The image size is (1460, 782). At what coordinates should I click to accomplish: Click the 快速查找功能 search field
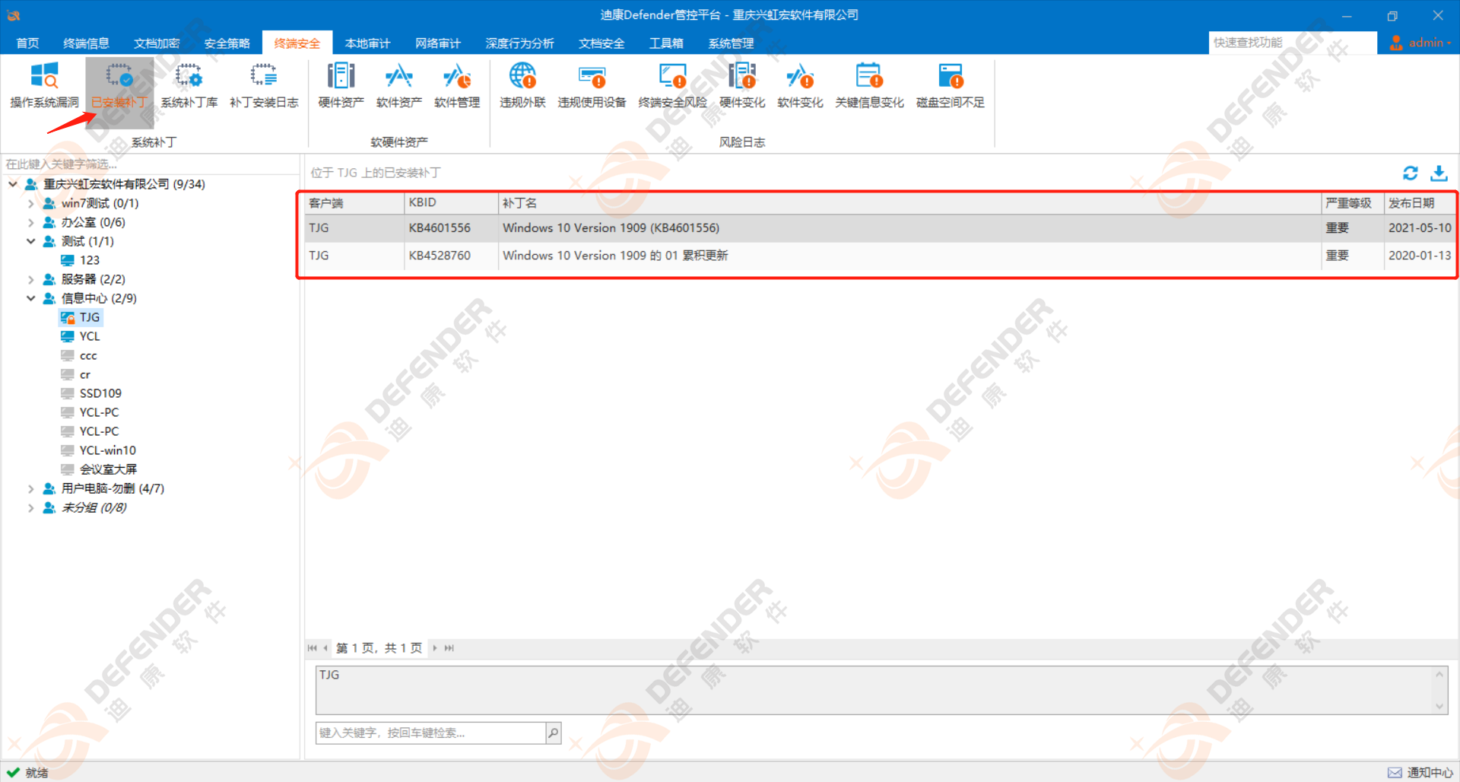pos(1291,43)
